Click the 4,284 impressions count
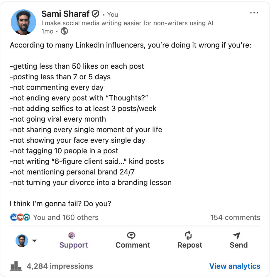The height and width of the screenshot is (279, 271). click(60, 266)
